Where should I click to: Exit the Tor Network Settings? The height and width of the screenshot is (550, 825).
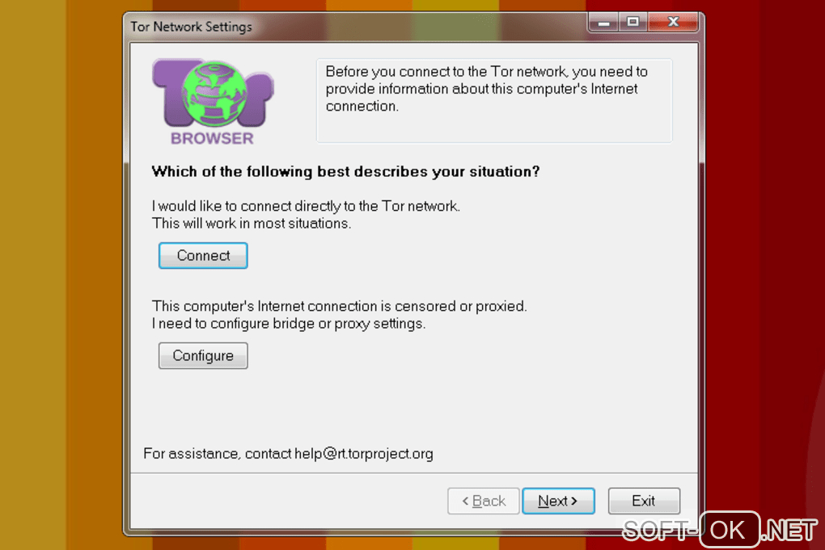coord(644,502)
